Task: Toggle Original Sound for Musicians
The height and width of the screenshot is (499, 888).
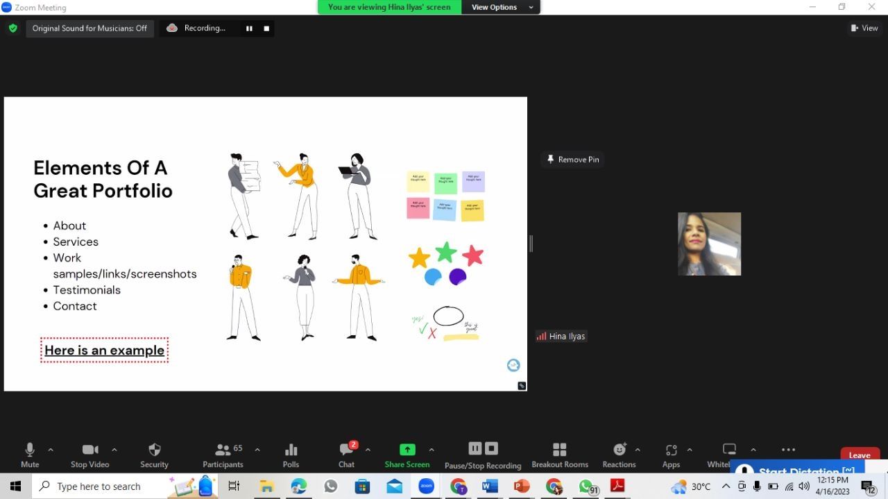Action: coord(89,28)
